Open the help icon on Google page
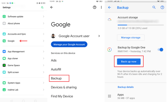Viewport: 168px width, 102px height. (x=95, y=7)
